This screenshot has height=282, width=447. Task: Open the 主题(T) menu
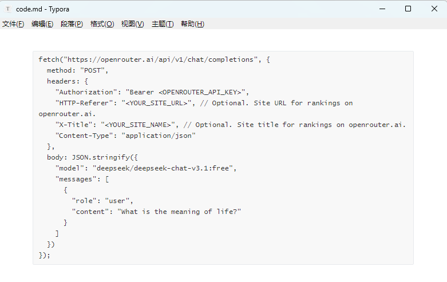click(x=163, y=24)
